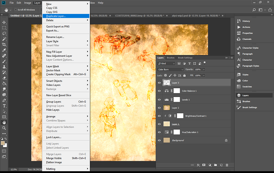
Task: Select the Type tool
Action: point(4,106)
